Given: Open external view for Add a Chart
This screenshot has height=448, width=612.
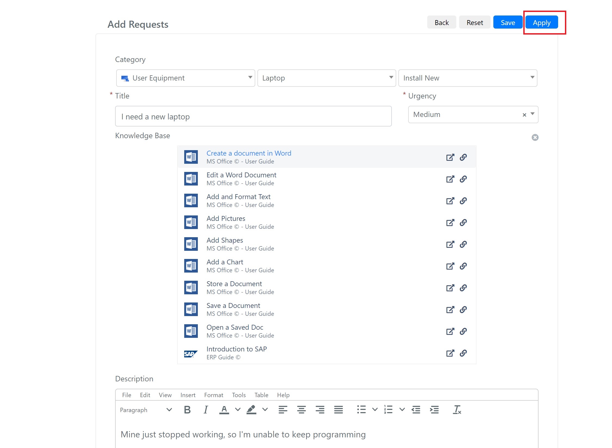Looking at the screenshot, I should click(450, 266).
